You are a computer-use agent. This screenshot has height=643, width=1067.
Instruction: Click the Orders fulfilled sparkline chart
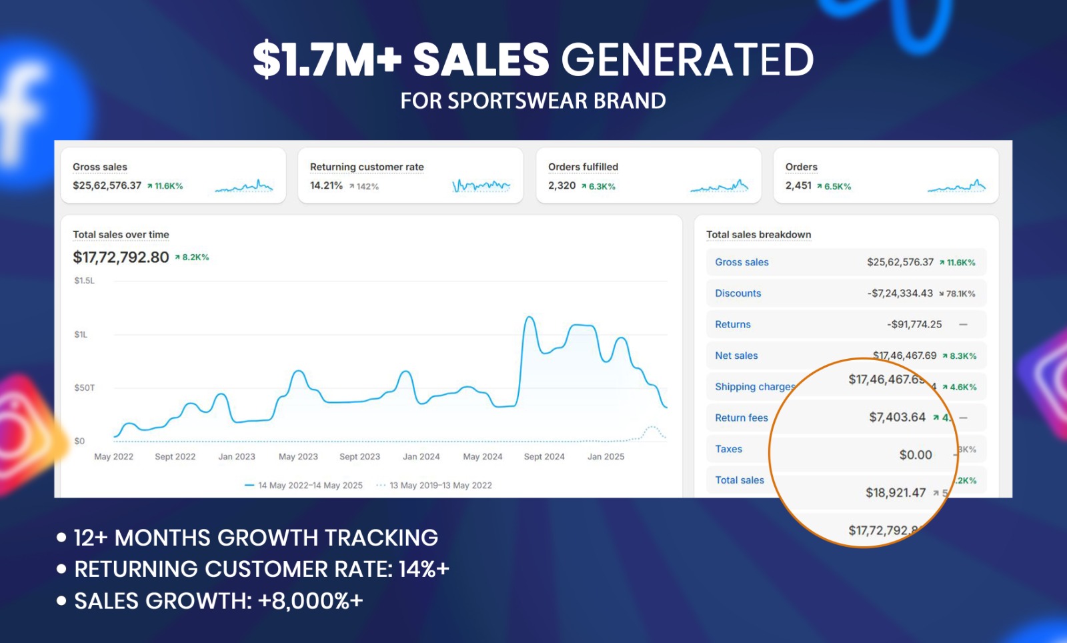pyautogui.click(x=720, y=185)
